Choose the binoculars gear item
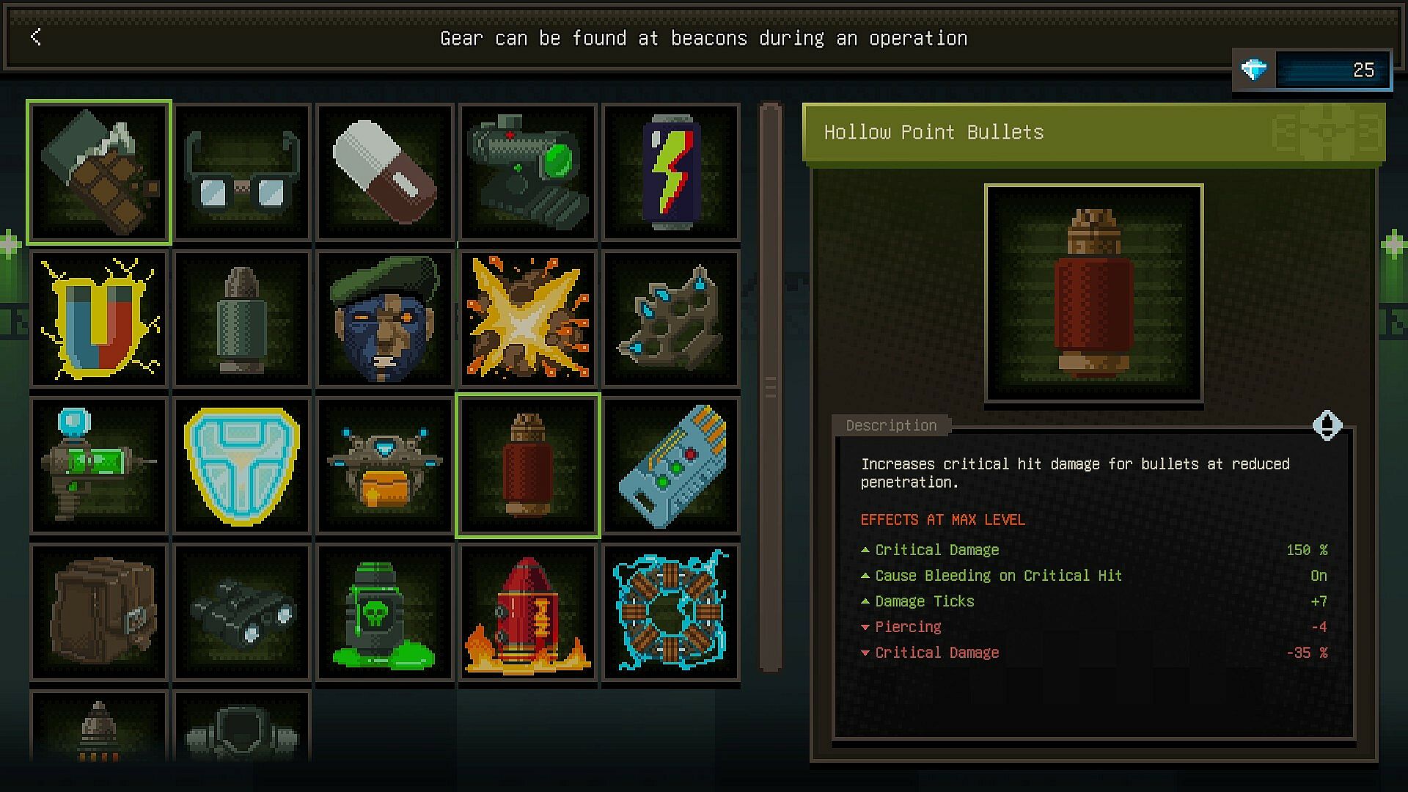1408x792 pixels. [x=242, y=612]
